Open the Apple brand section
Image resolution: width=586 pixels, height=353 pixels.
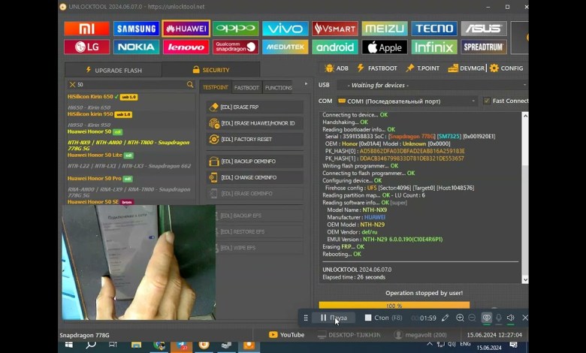tap(384, 47)
